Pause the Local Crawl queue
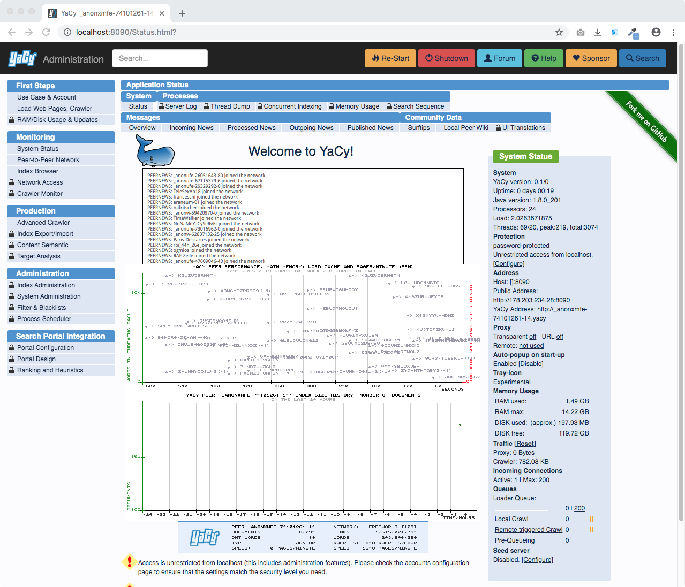This screenshot has height=587, width=685. (591, 519)
